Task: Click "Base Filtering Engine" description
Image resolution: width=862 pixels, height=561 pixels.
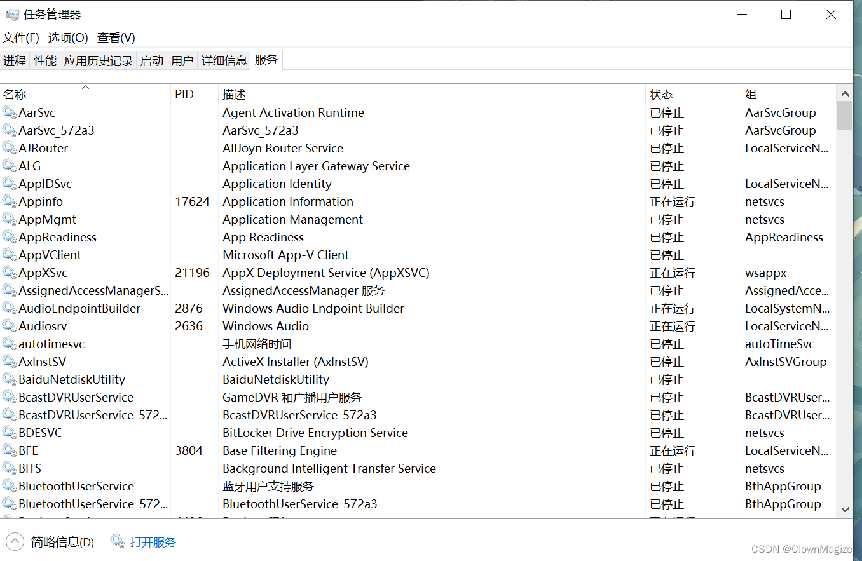Action: tap(280, 450)
